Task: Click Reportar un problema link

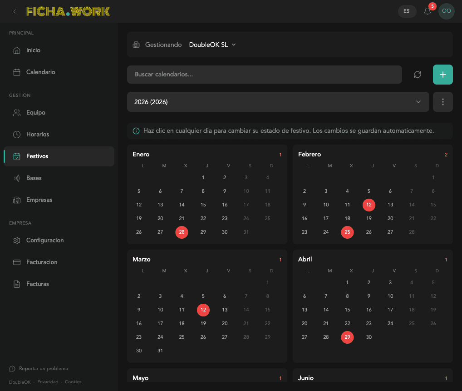Action: pyautogui.click(x=43, y=369)
